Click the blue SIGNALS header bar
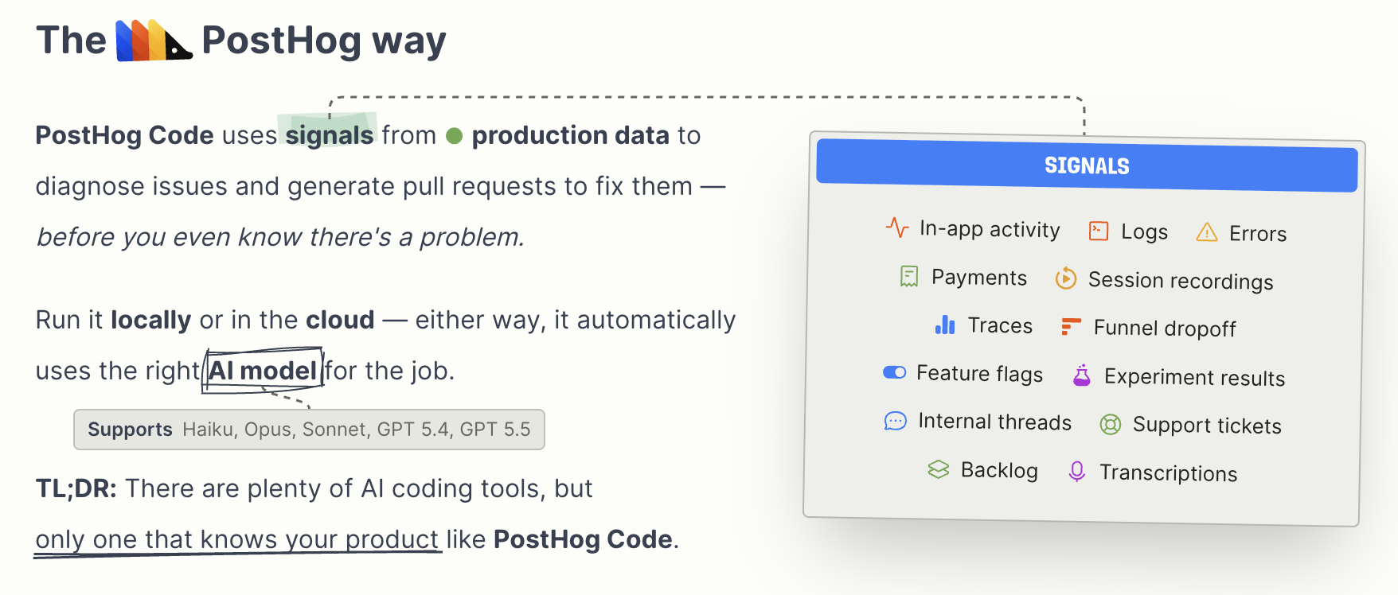Viewport: 1398px width, 595px height. click(1087, 165)
